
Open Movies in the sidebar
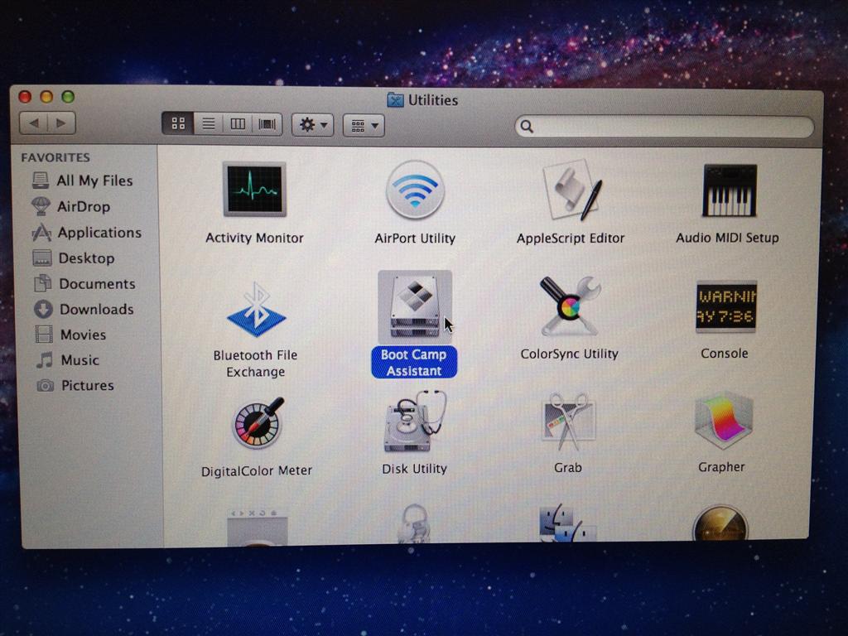pyautogui.click(x=70, y=335)
